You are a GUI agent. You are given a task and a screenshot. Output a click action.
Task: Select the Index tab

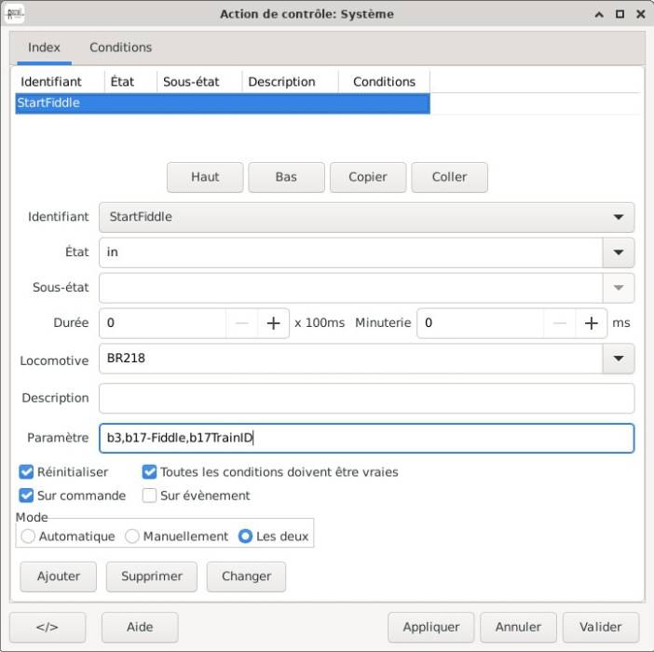[44, 48]
